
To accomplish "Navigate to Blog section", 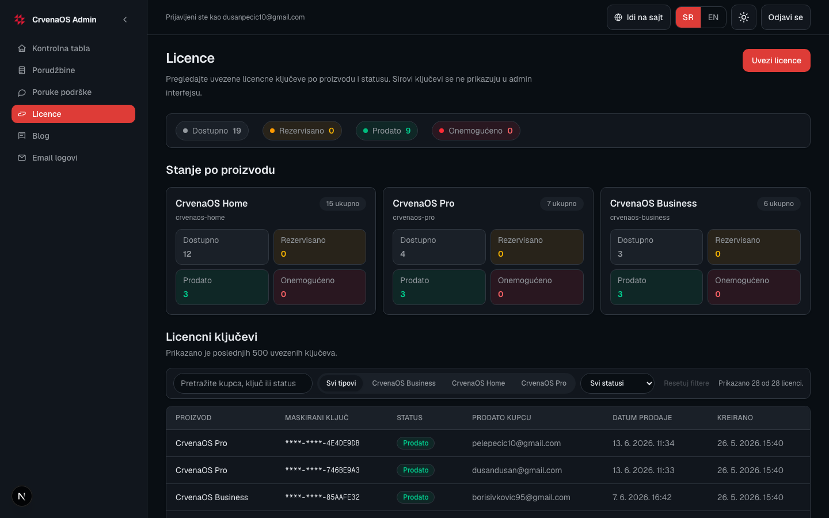I will [x=73, y=136].
